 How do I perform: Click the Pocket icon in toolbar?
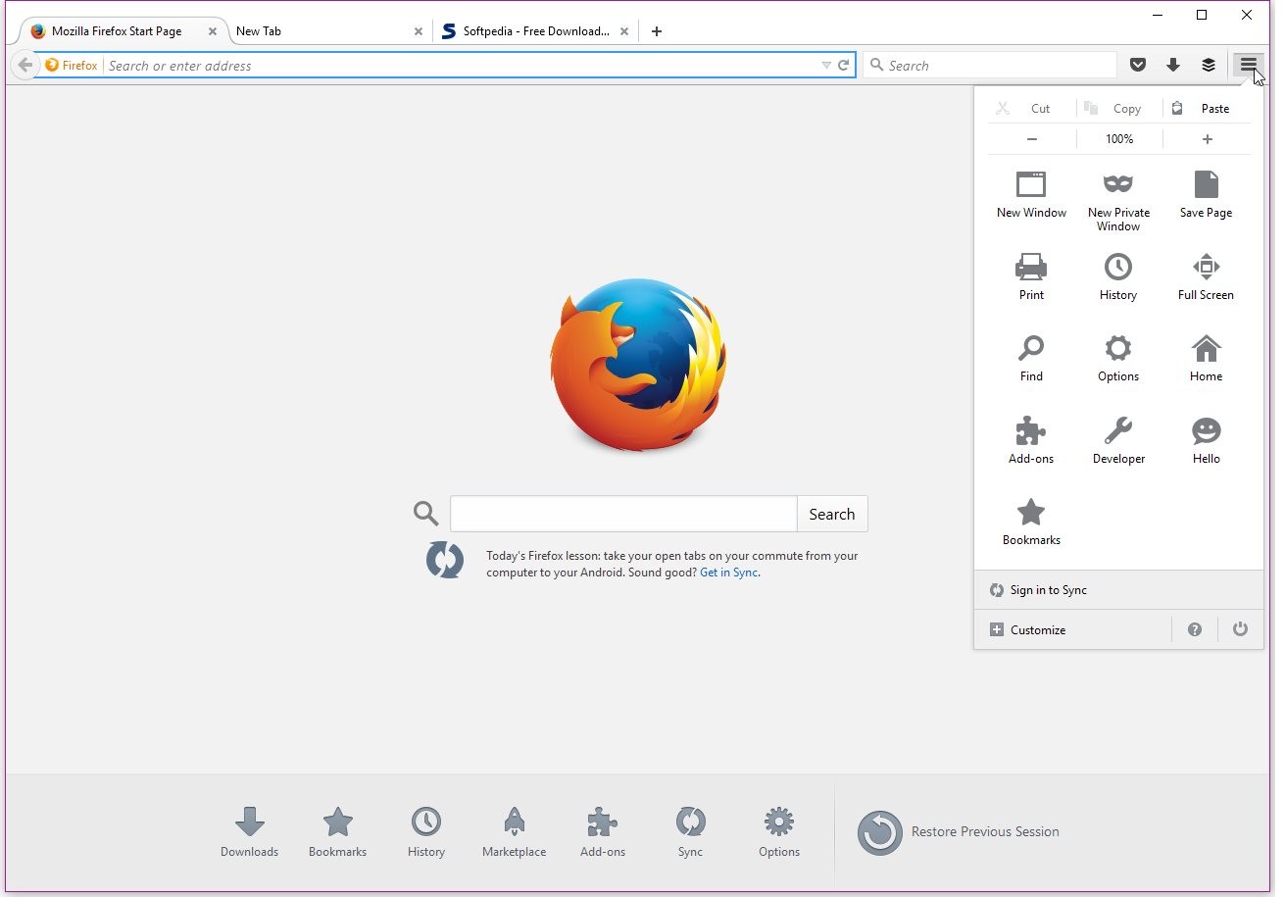pyautogui.click(x=1138, y=65)
